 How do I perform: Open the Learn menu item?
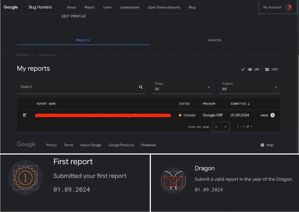tap(107, 7)
